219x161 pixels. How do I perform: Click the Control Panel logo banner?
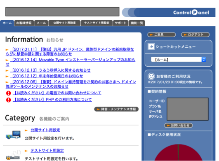point(169,12)
